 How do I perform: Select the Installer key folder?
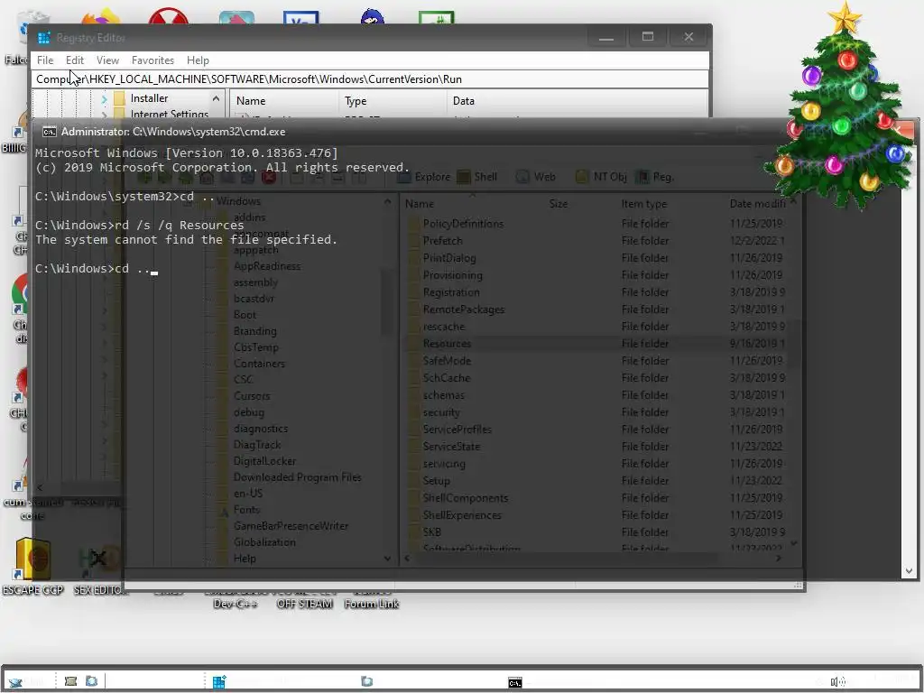point(149,98)
